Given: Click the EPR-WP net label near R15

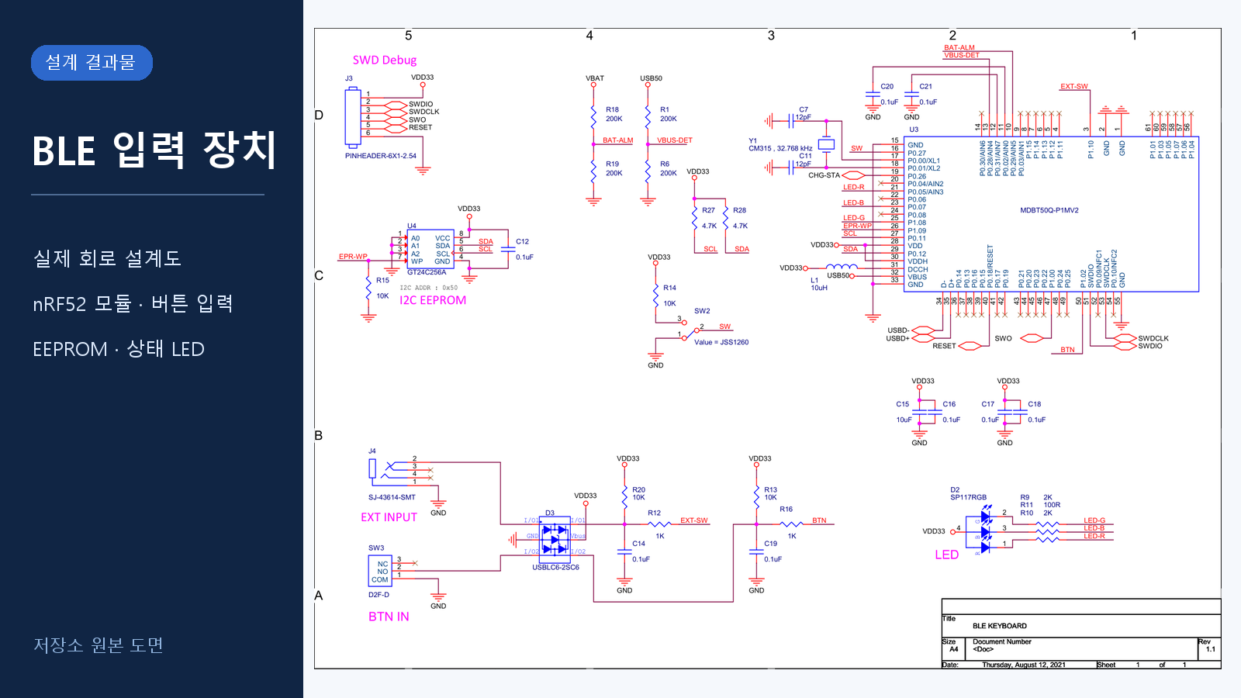Looking at the screenshot, I should pos(353,257).
